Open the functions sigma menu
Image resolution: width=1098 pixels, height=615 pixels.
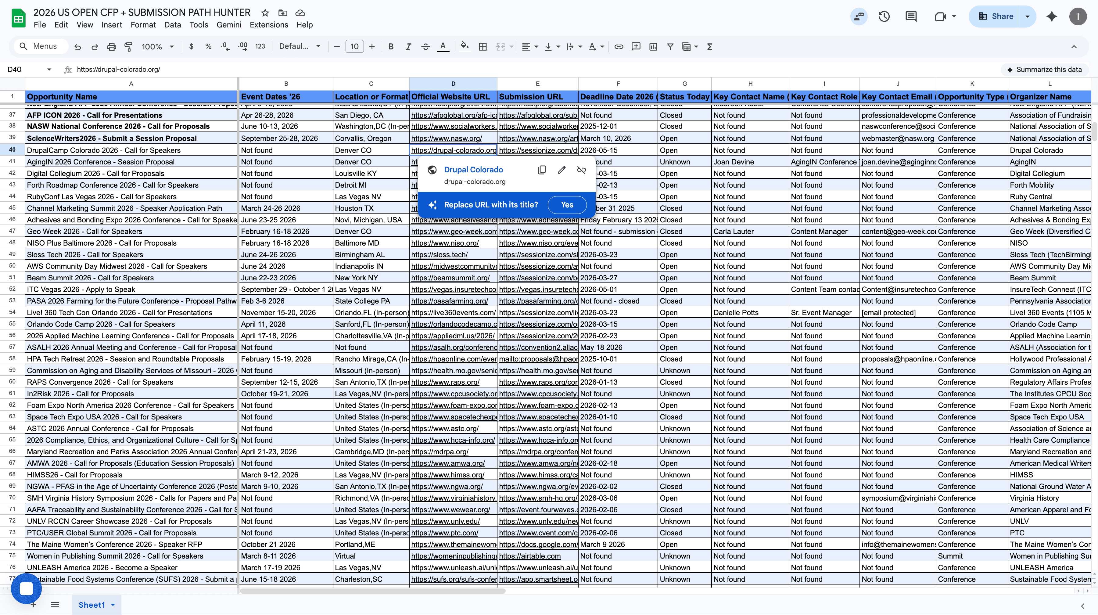click(709, 46)
